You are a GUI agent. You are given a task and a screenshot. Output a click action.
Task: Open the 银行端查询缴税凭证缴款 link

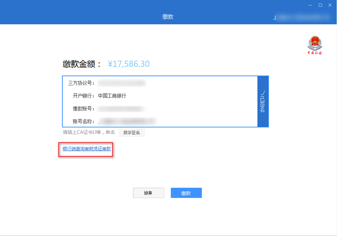coord(86,149)
